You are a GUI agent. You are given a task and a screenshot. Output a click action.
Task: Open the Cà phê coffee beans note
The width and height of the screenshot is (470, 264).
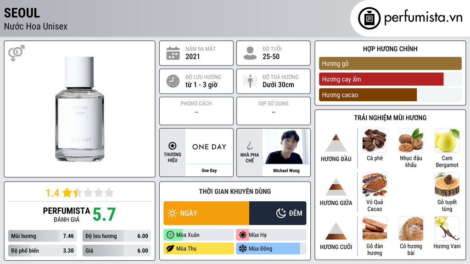[x=375, y=140]
